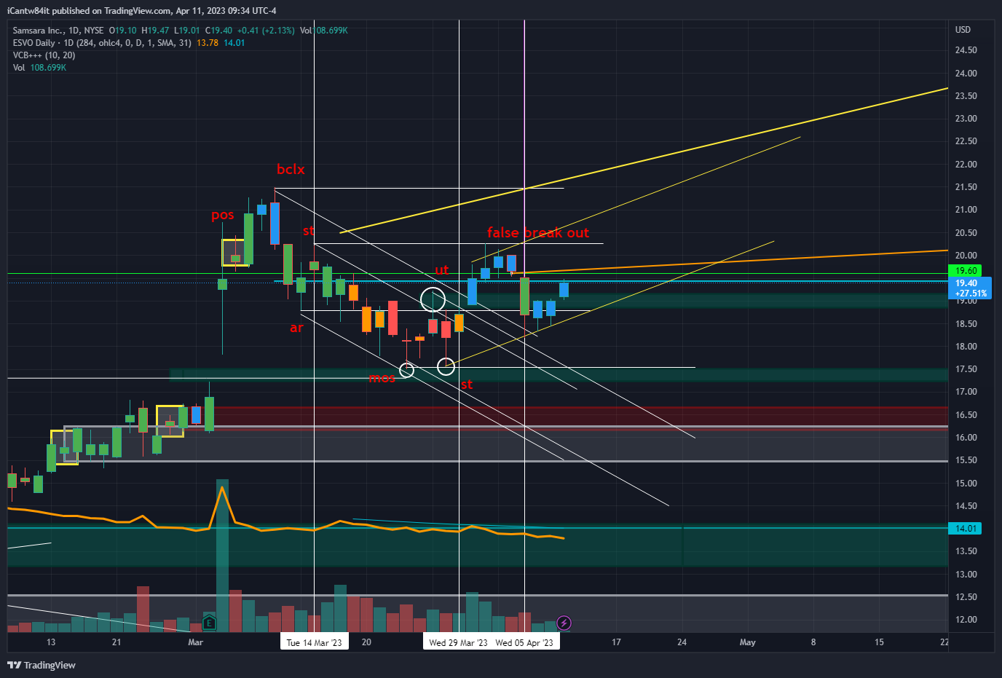Select the 'st' annotation beside 'mos'
The image size is (1002, 678).
click(467, 384)
